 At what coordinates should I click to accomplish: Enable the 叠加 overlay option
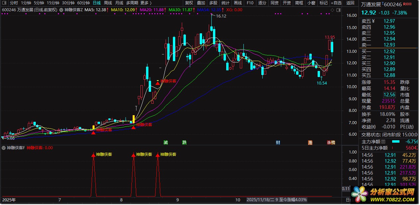[x=201, y=3]
